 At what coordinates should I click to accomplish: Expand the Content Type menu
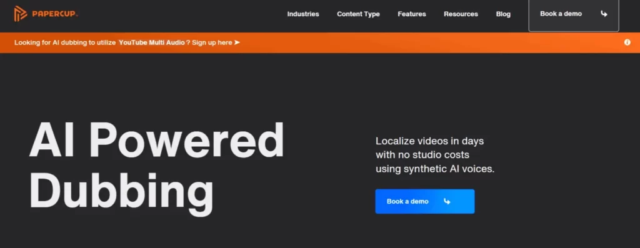tap(358, 14)
